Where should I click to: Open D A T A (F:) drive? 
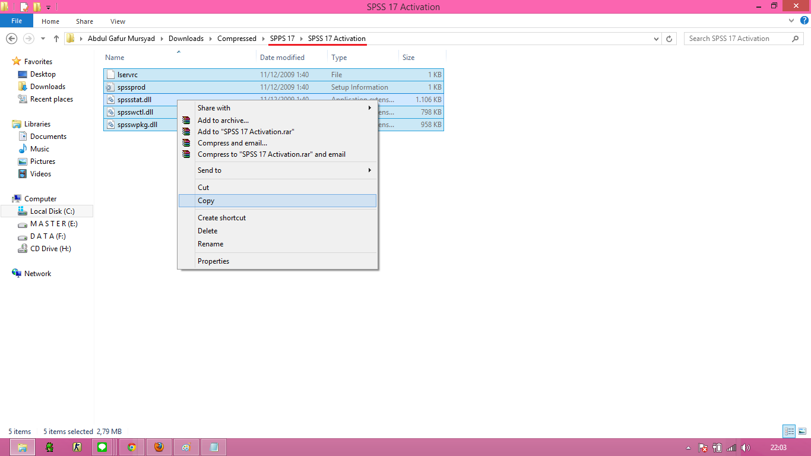pyautogui.click(x=47, y=236)
